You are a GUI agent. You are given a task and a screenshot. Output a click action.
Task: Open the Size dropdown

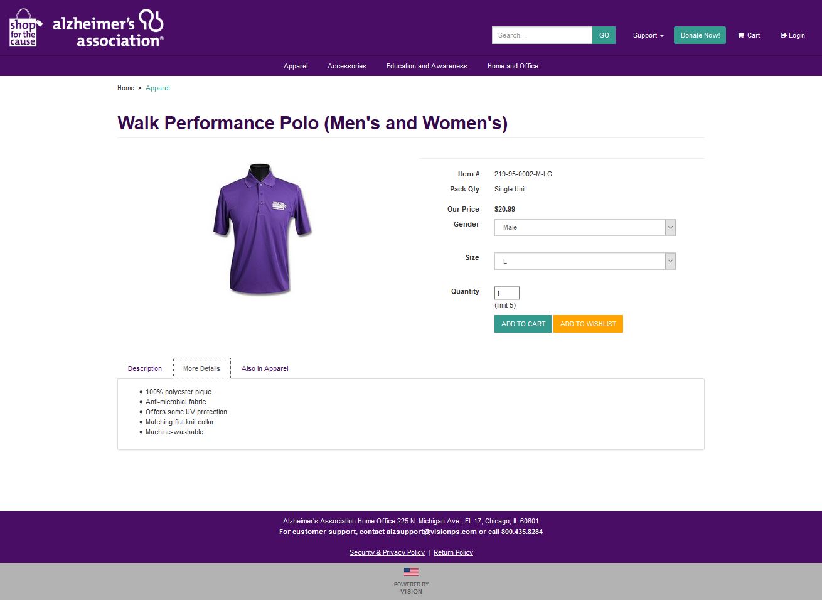584,260
